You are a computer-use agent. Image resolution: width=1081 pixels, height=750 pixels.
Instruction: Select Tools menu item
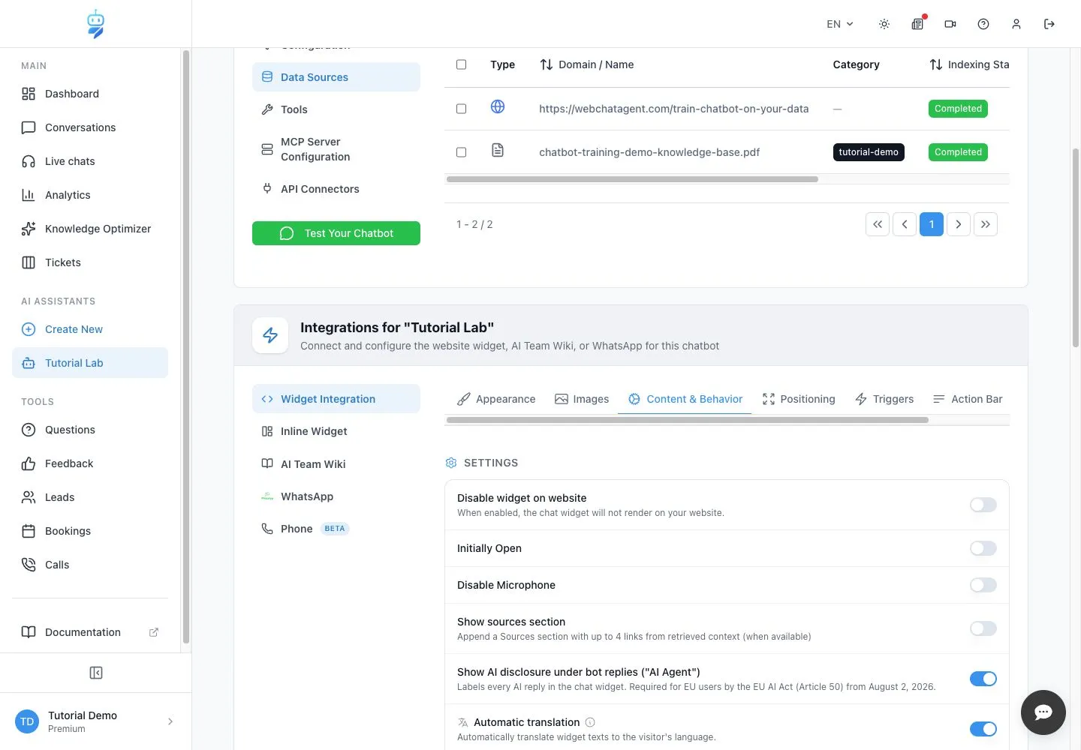click(x=336, y=109)
